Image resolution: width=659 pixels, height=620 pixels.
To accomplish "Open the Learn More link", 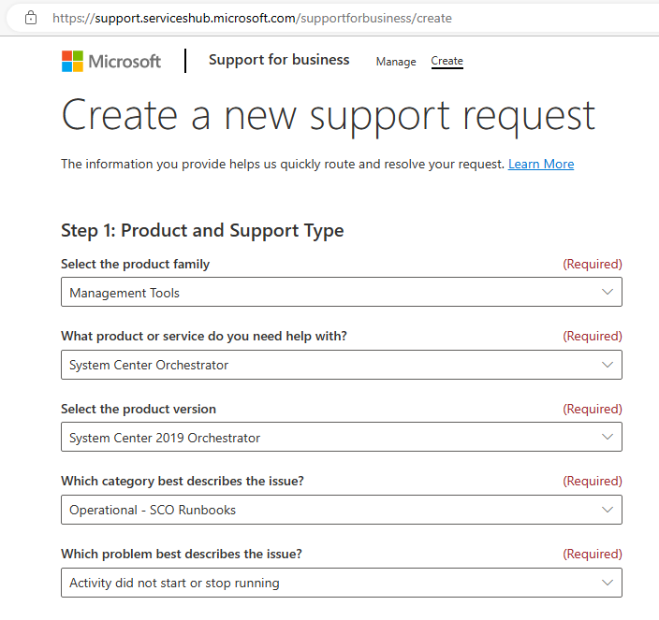I will 541,165.
